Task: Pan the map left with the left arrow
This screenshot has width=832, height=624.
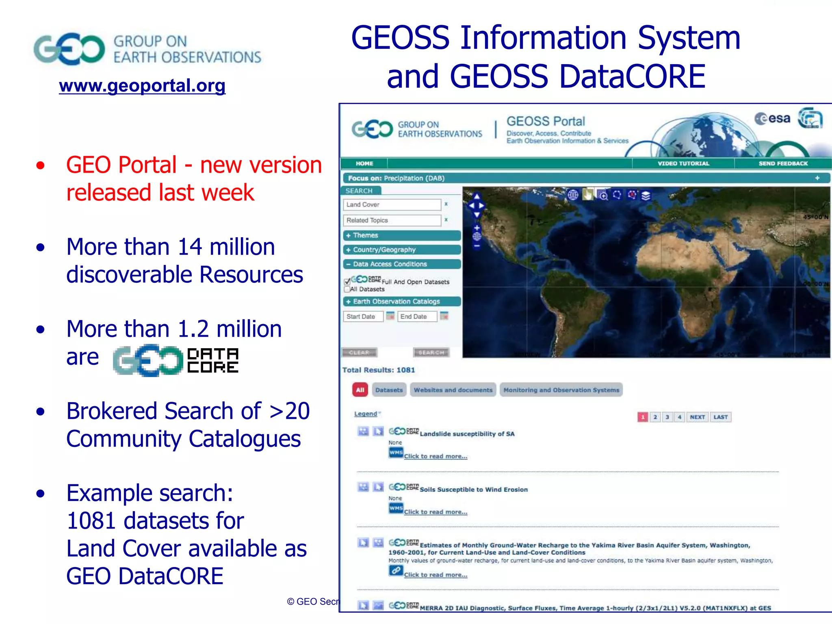Action: pos(471,206)
